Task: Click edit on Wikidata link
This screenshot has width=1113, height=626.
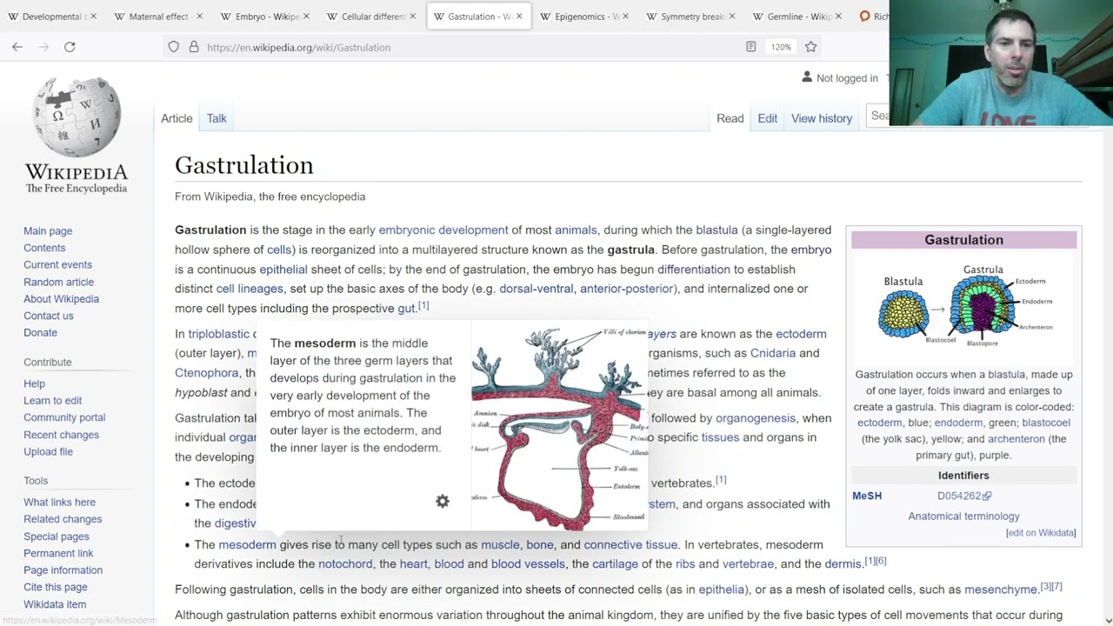Action: (x=1041, y=533)
